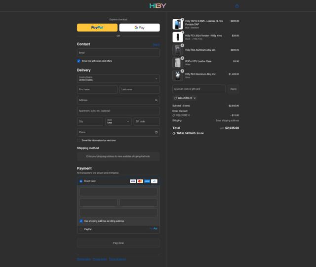Focus the First name field
Image resolution: width=316 pixels, height=267 pixels.
(97, 89)
